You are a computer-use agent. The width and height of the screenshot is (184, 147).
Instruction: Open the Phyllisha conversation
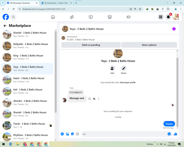click(27, 137)
